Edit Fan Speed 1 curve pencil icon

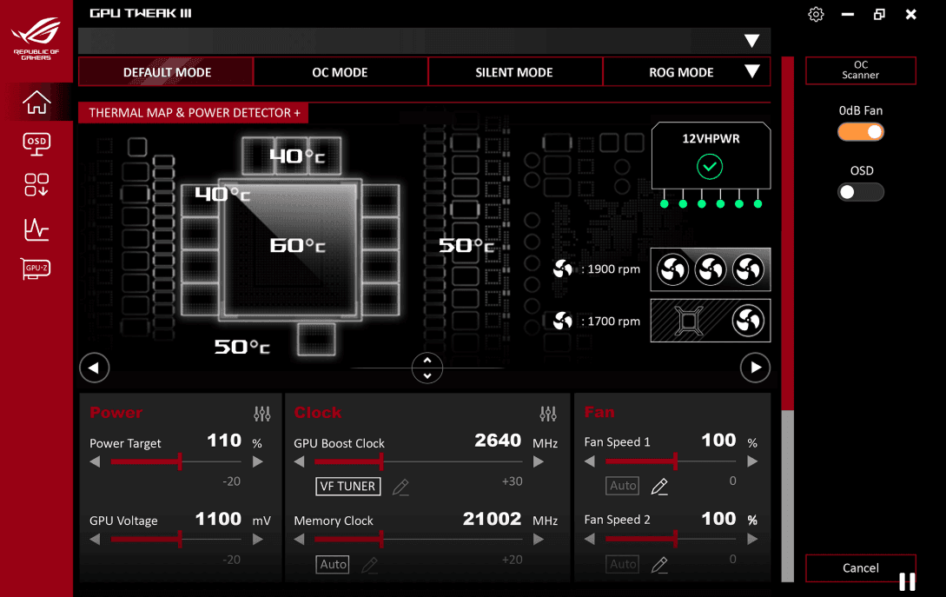pyautogui.click(x=659, y=487)
